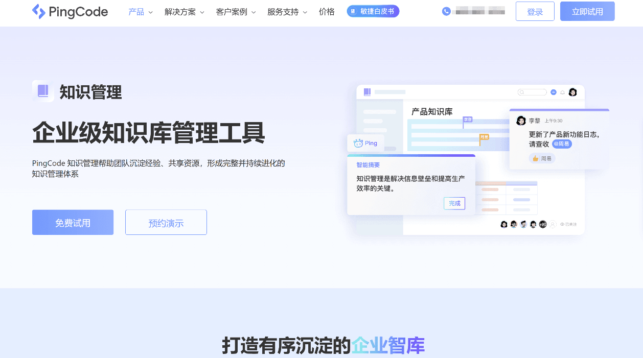The width and height of the screenshot is (643, 358).
Task: Click the @周易 mention tag
Action: point(562,144)
